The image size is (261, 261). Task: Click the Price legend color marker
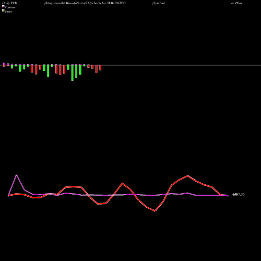click(3, 11)
